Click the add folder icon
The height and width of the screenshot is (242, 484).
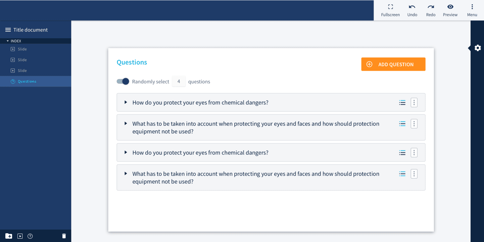9,236
